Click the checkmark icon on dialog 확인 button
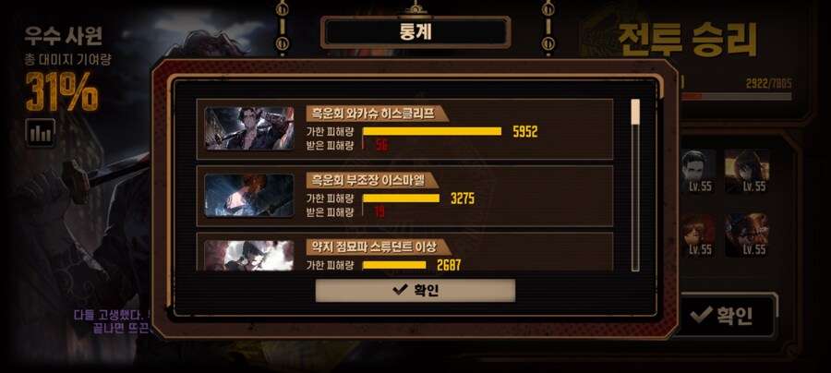The height and width of the screenshot is (373, 831). click(399, 290)
